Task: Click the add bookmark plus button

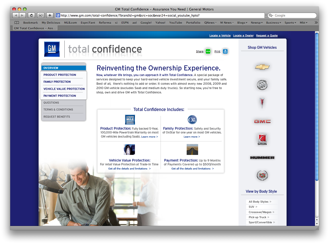Action: tap(50, 15)
